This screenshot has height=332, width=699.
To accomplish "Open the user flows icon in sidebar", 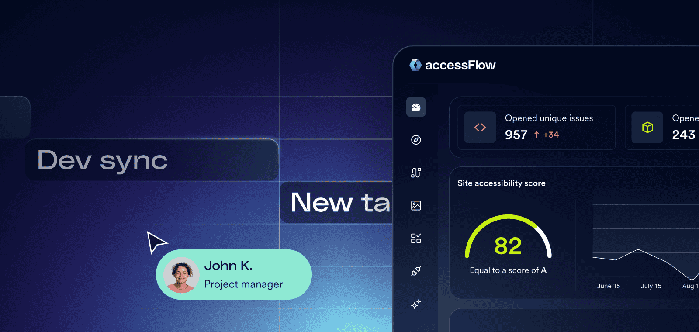I will pos(416,173).
